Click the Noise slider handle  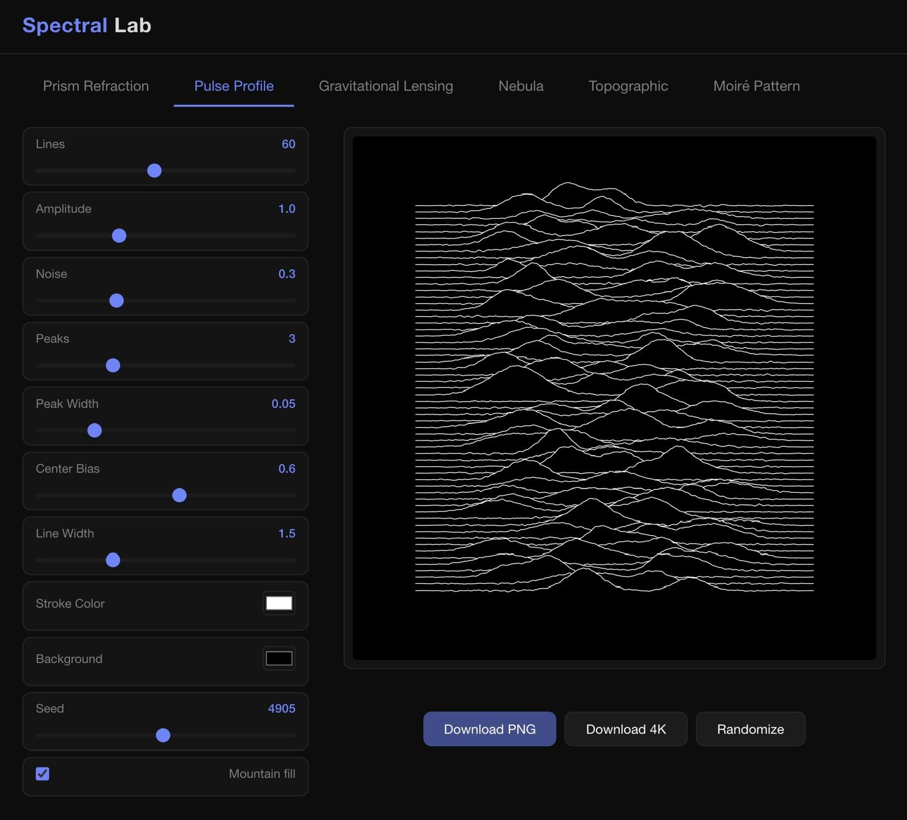pos(117,300)
